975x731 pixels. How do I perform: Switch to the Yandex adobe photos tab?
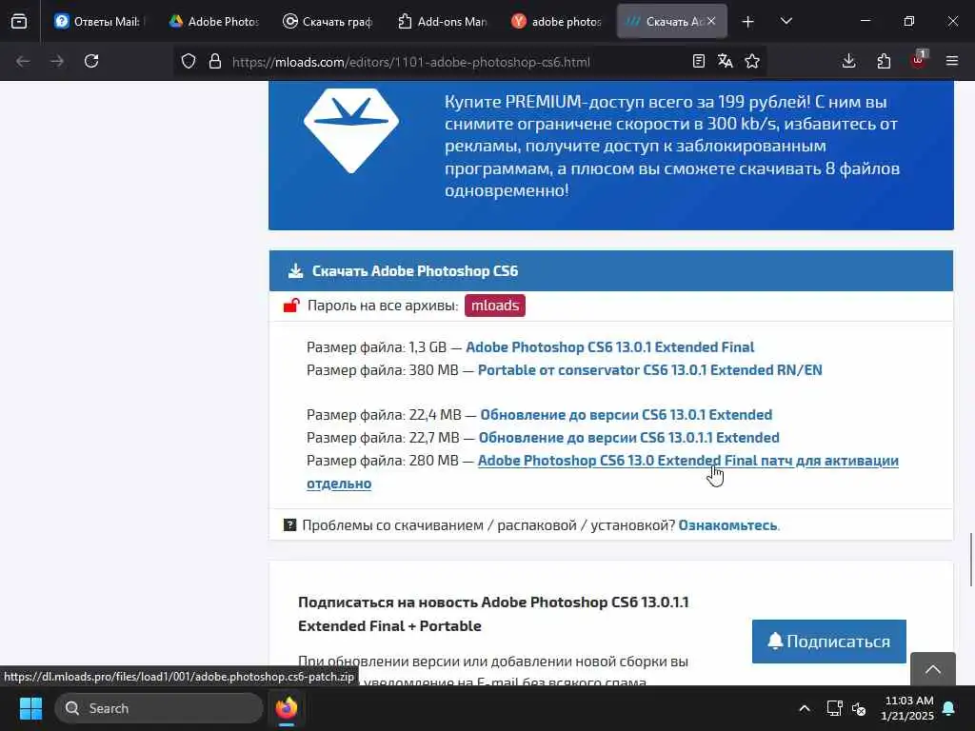pyautogui.click(x=557, y=21)
